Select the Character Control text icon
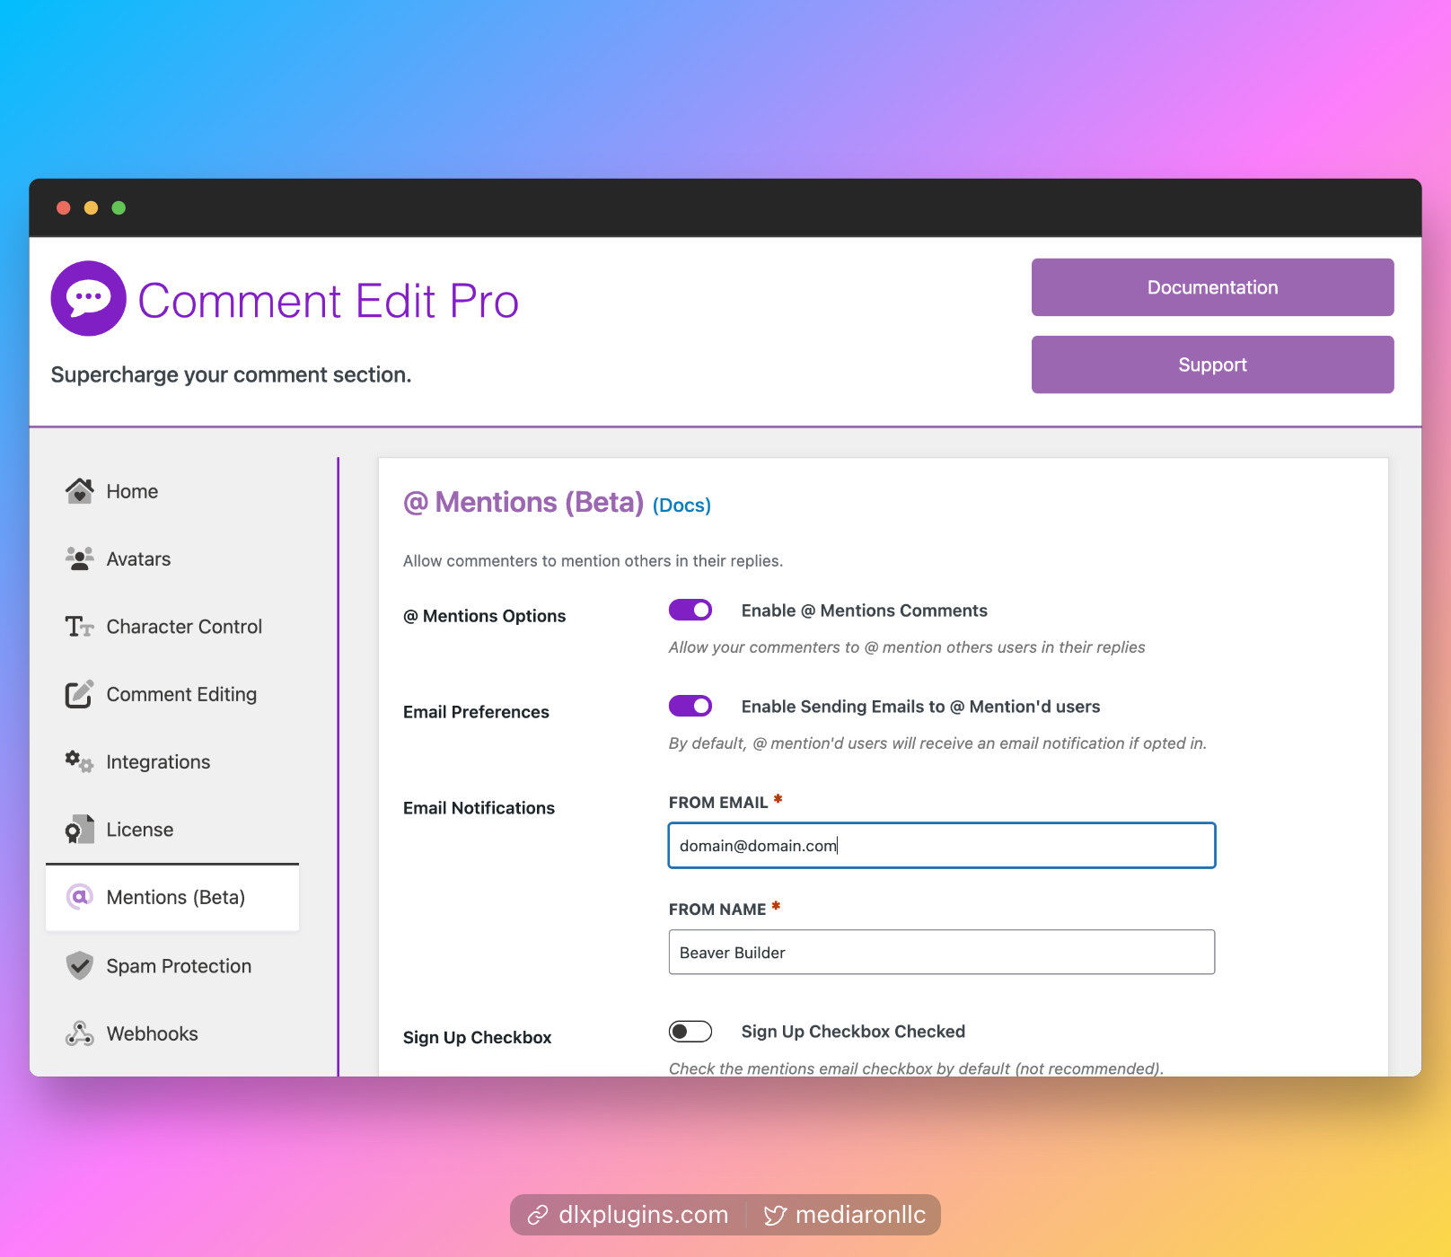The image size is (1451, 1257). coord(79,627)
